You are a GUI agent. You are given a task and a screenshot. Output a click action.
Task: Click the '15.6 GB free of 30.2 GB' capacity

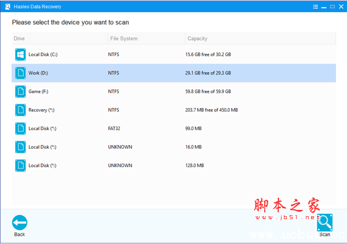pyautogui.click(x=208, y=54)
